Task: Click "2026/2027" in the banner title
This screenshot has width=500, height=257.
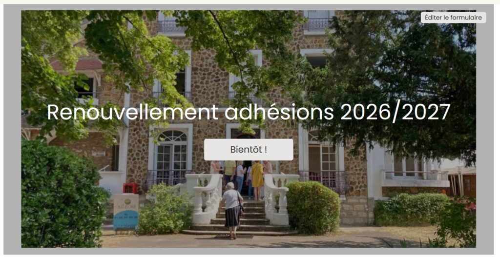Action: pos(395,113)
